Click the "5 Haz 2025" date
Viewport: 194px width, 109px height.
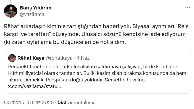[41, 102]
